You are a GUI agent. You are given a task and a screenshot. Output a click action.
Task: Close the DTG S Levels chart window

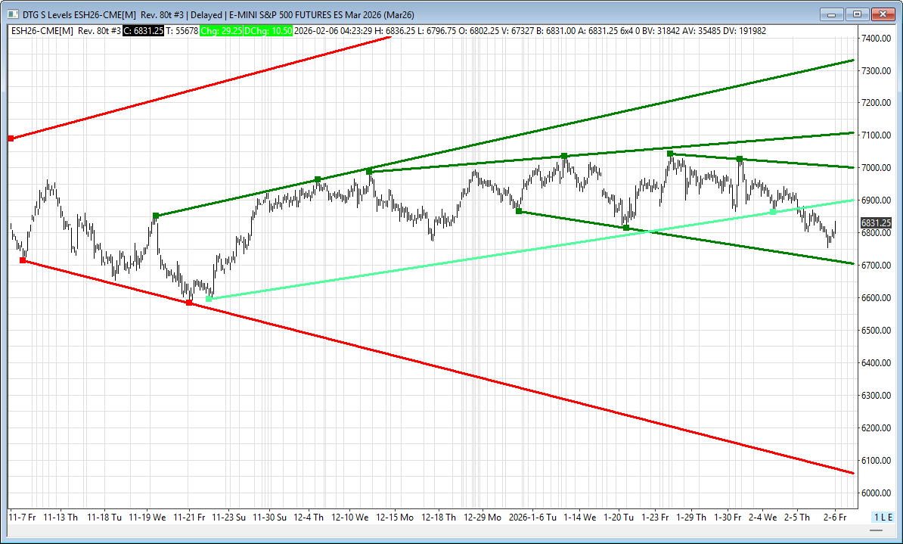[883, 14]
